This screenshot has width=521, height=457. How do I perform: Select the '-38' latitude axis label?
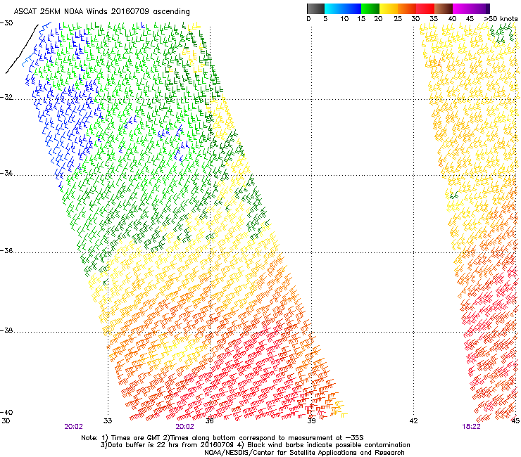coord(6,330)
